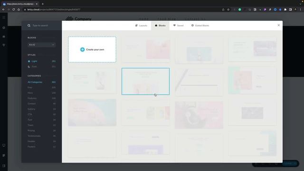Pick the full-width pink gradient hero block

pyautogui.click(x=92, y=113)
